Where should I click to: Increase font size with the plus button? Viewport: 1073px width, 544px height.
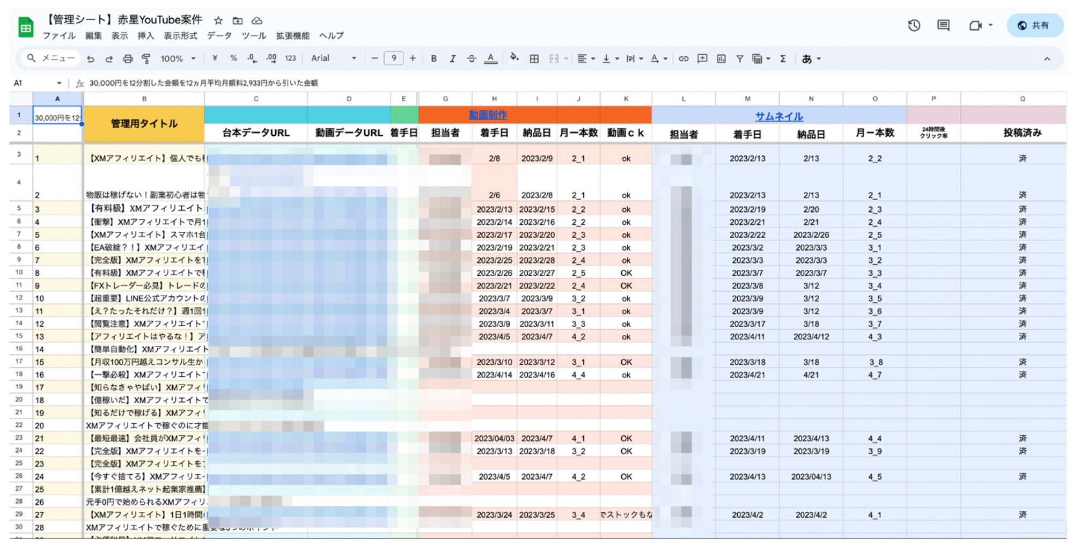(413, 58)
